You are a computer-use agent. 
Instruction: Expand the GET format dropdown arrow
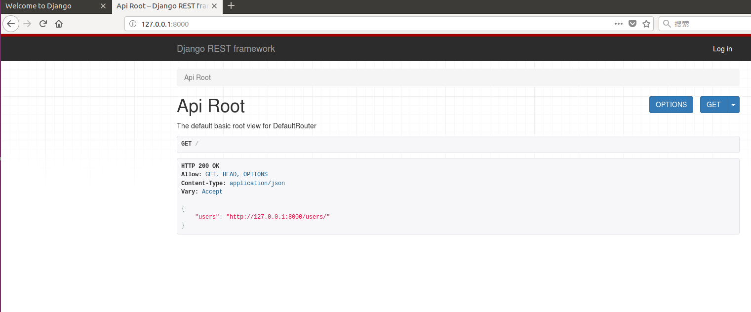pos(733,105)
